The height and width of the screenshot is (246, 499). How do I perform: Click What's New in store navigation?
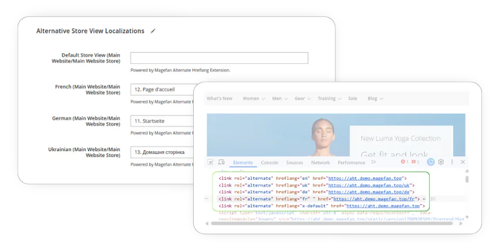(x=220, y=98)
